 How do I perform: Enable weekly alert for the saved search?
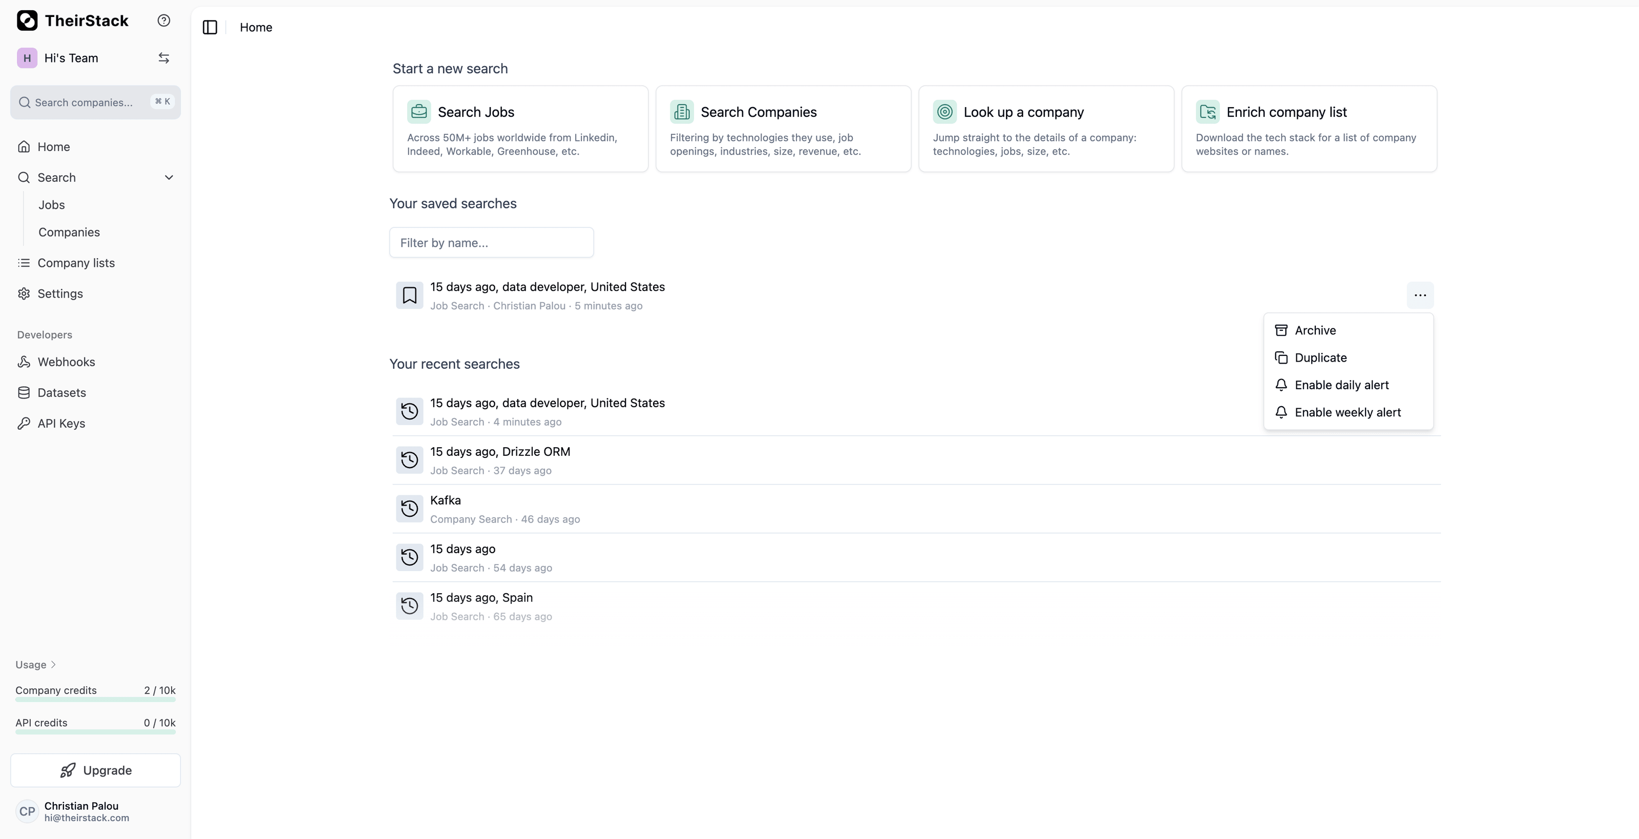tap(1348, 412)
